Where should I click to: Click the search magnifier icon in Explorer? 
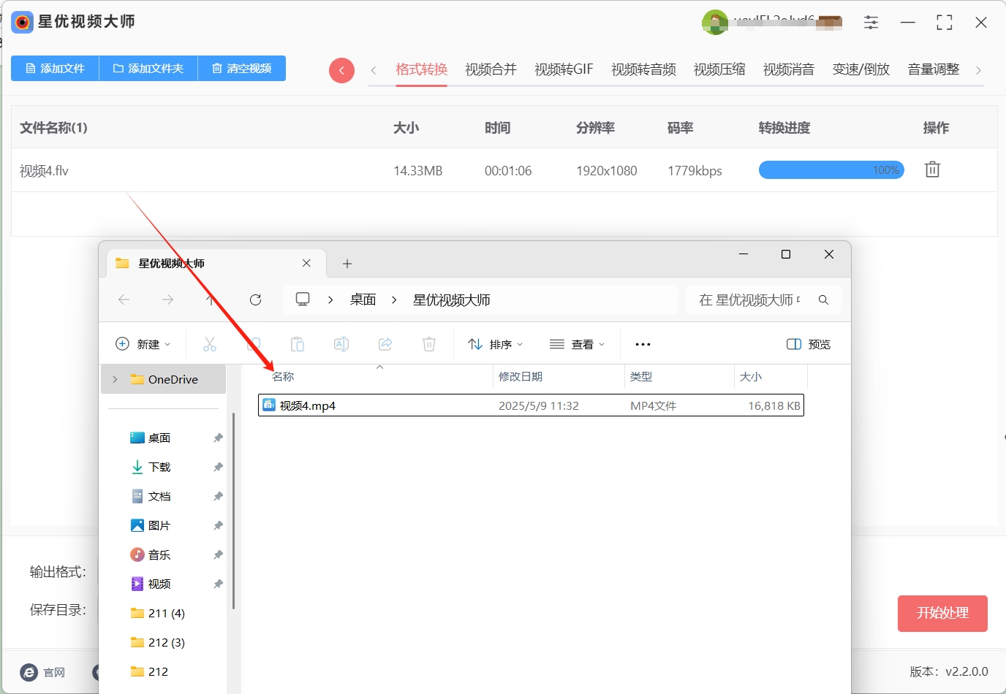point(823,300)
